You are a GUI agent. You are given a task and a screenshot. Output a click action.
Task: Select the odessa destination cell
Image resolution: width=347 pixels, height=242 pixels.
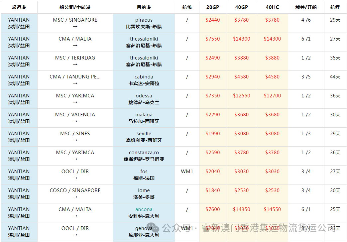click(x=144, y=99)
